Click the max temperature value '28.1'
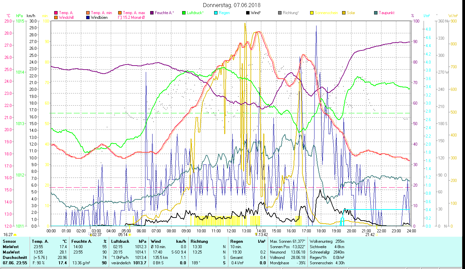The height and width of the screenshot is (269, 465). click(63, 252)
